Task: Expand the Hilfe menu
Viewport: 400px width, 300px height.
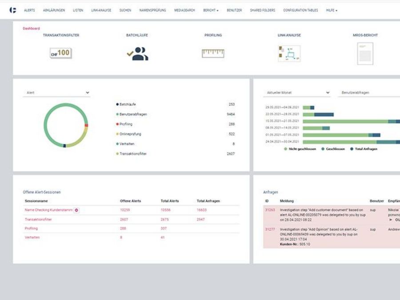Action: [332, 10]
